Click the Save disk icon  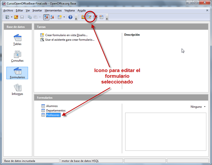[x=22, y=17]
